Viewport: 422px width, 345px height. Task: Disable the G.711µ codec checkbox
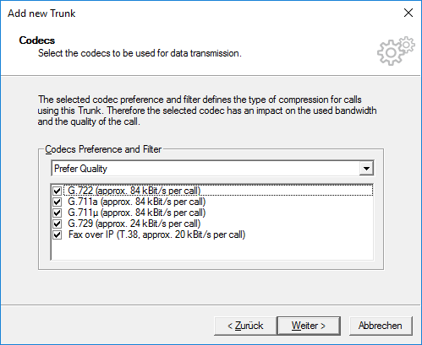coord(58,213)
